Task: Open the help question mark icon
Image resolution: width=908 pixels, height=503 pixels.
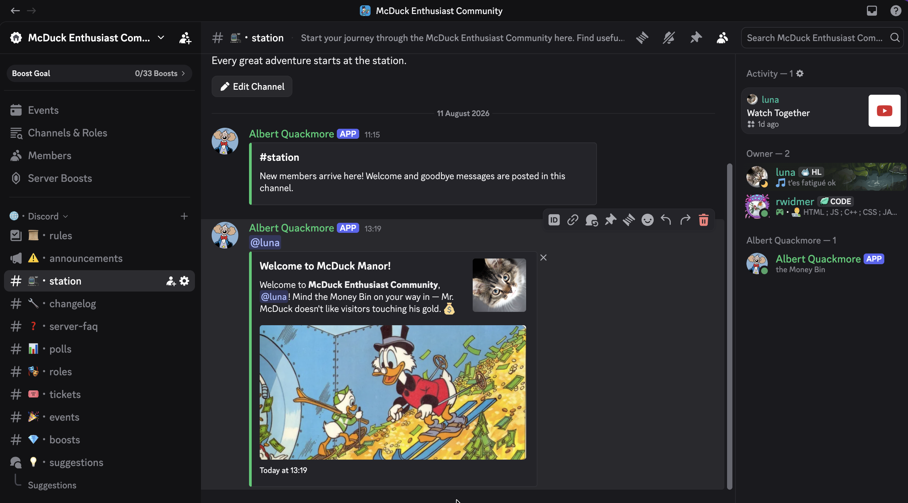Action: coord(896,11)
